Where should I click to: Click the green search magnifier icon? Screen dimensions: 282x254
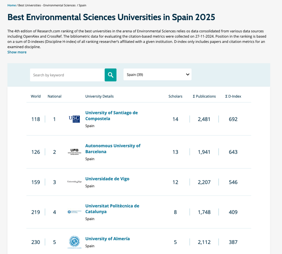[110, 75]
